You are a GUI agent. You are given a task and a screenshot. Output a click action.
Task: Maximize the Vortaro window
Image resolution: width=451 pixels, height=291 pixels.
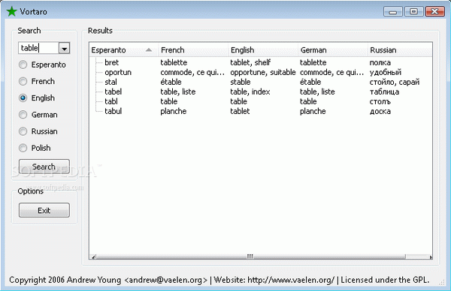(413, 11)
